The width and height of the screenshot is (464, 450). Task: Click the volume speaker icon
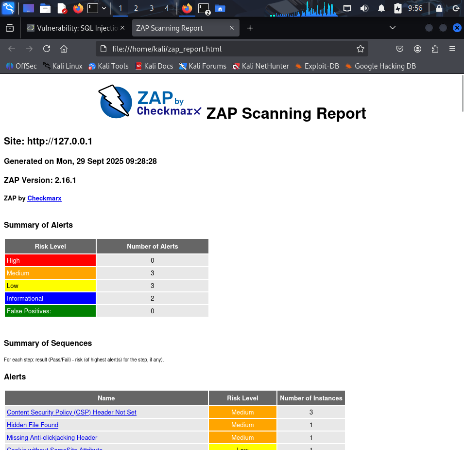pyautogui.click(x=364, y=8)
